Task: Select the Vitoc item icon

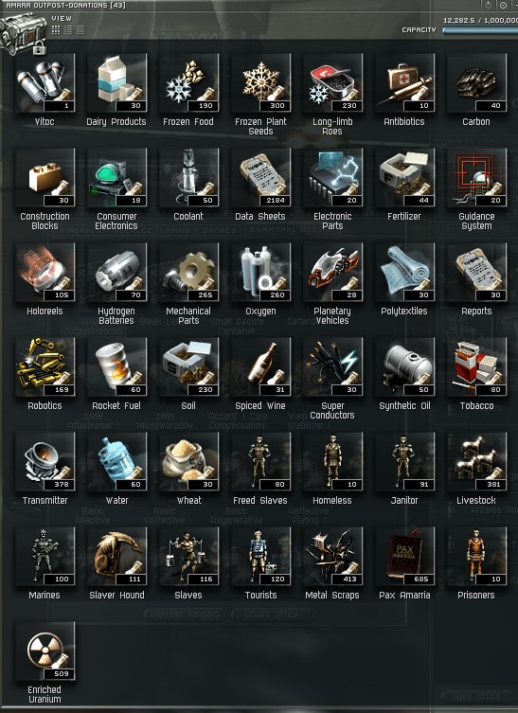Action: tap(45, 83)
